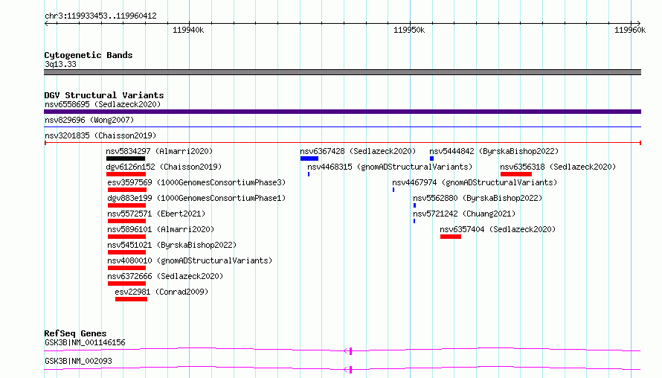662x378 pixels.
Task: Select the blue nsv6367428 variant bar
Action: coord(309,158)
